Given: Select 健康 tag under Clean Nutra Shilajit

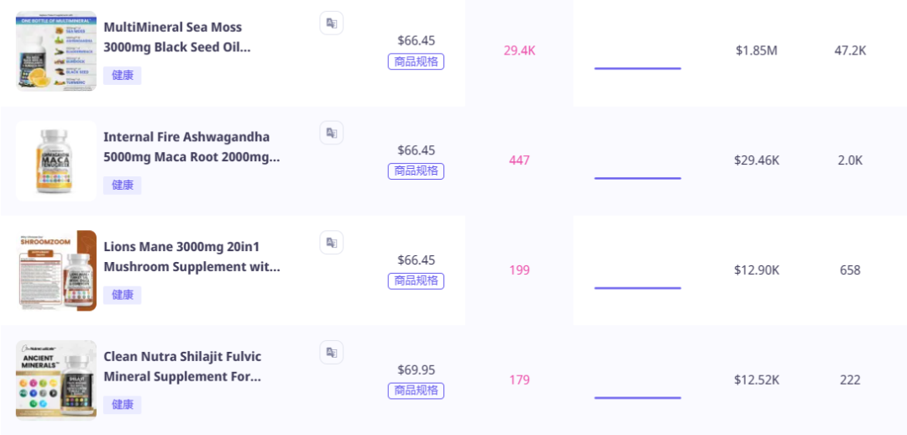Looking at the screenshot, I should tap(123, 405).
